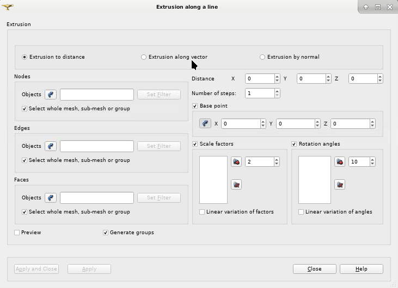Activate the Faces objects selection arrow icon
This screenshot has width=398, height=288.
[51, 198]
